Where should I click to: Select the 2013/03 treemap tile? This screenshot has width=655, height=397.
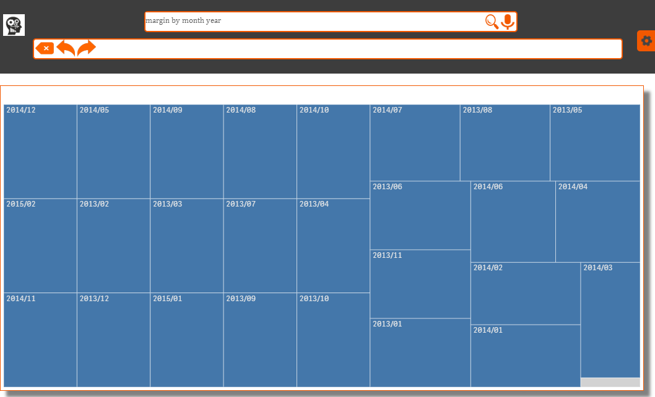coord(187,246)
